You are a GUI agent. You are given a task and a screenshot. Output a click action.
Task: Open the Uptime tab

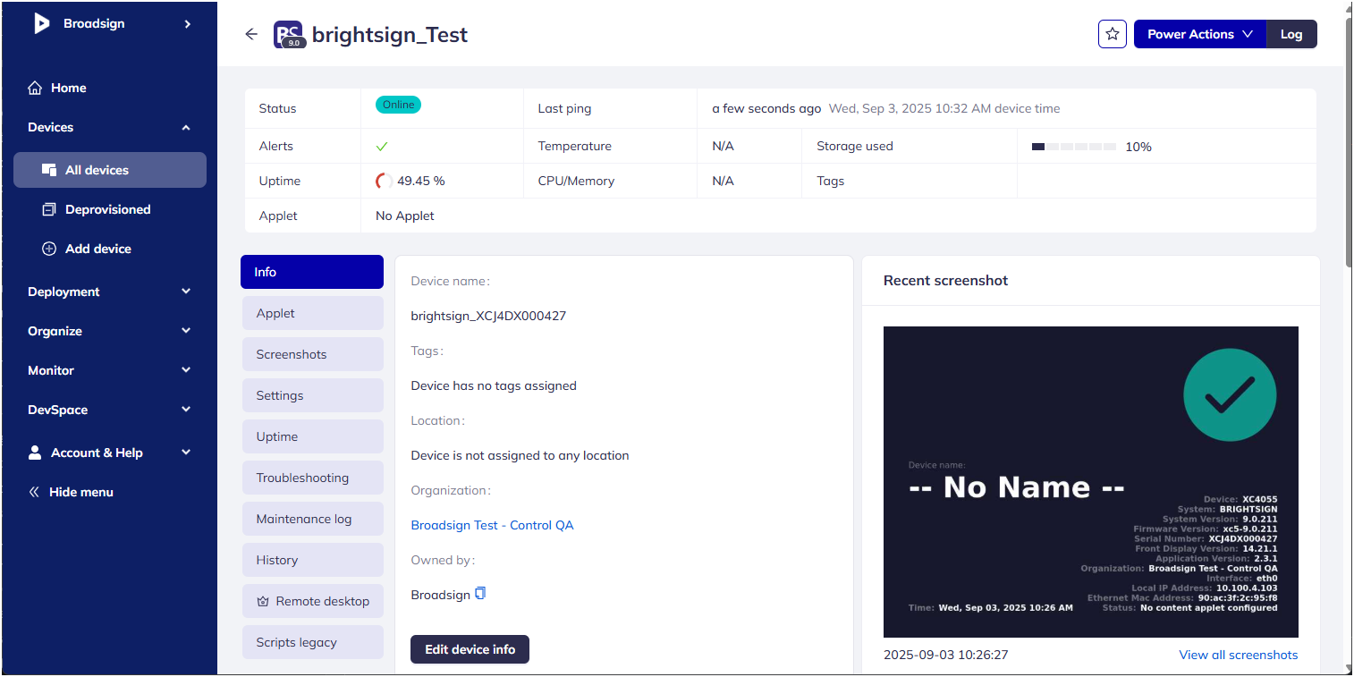coord(312,436)
